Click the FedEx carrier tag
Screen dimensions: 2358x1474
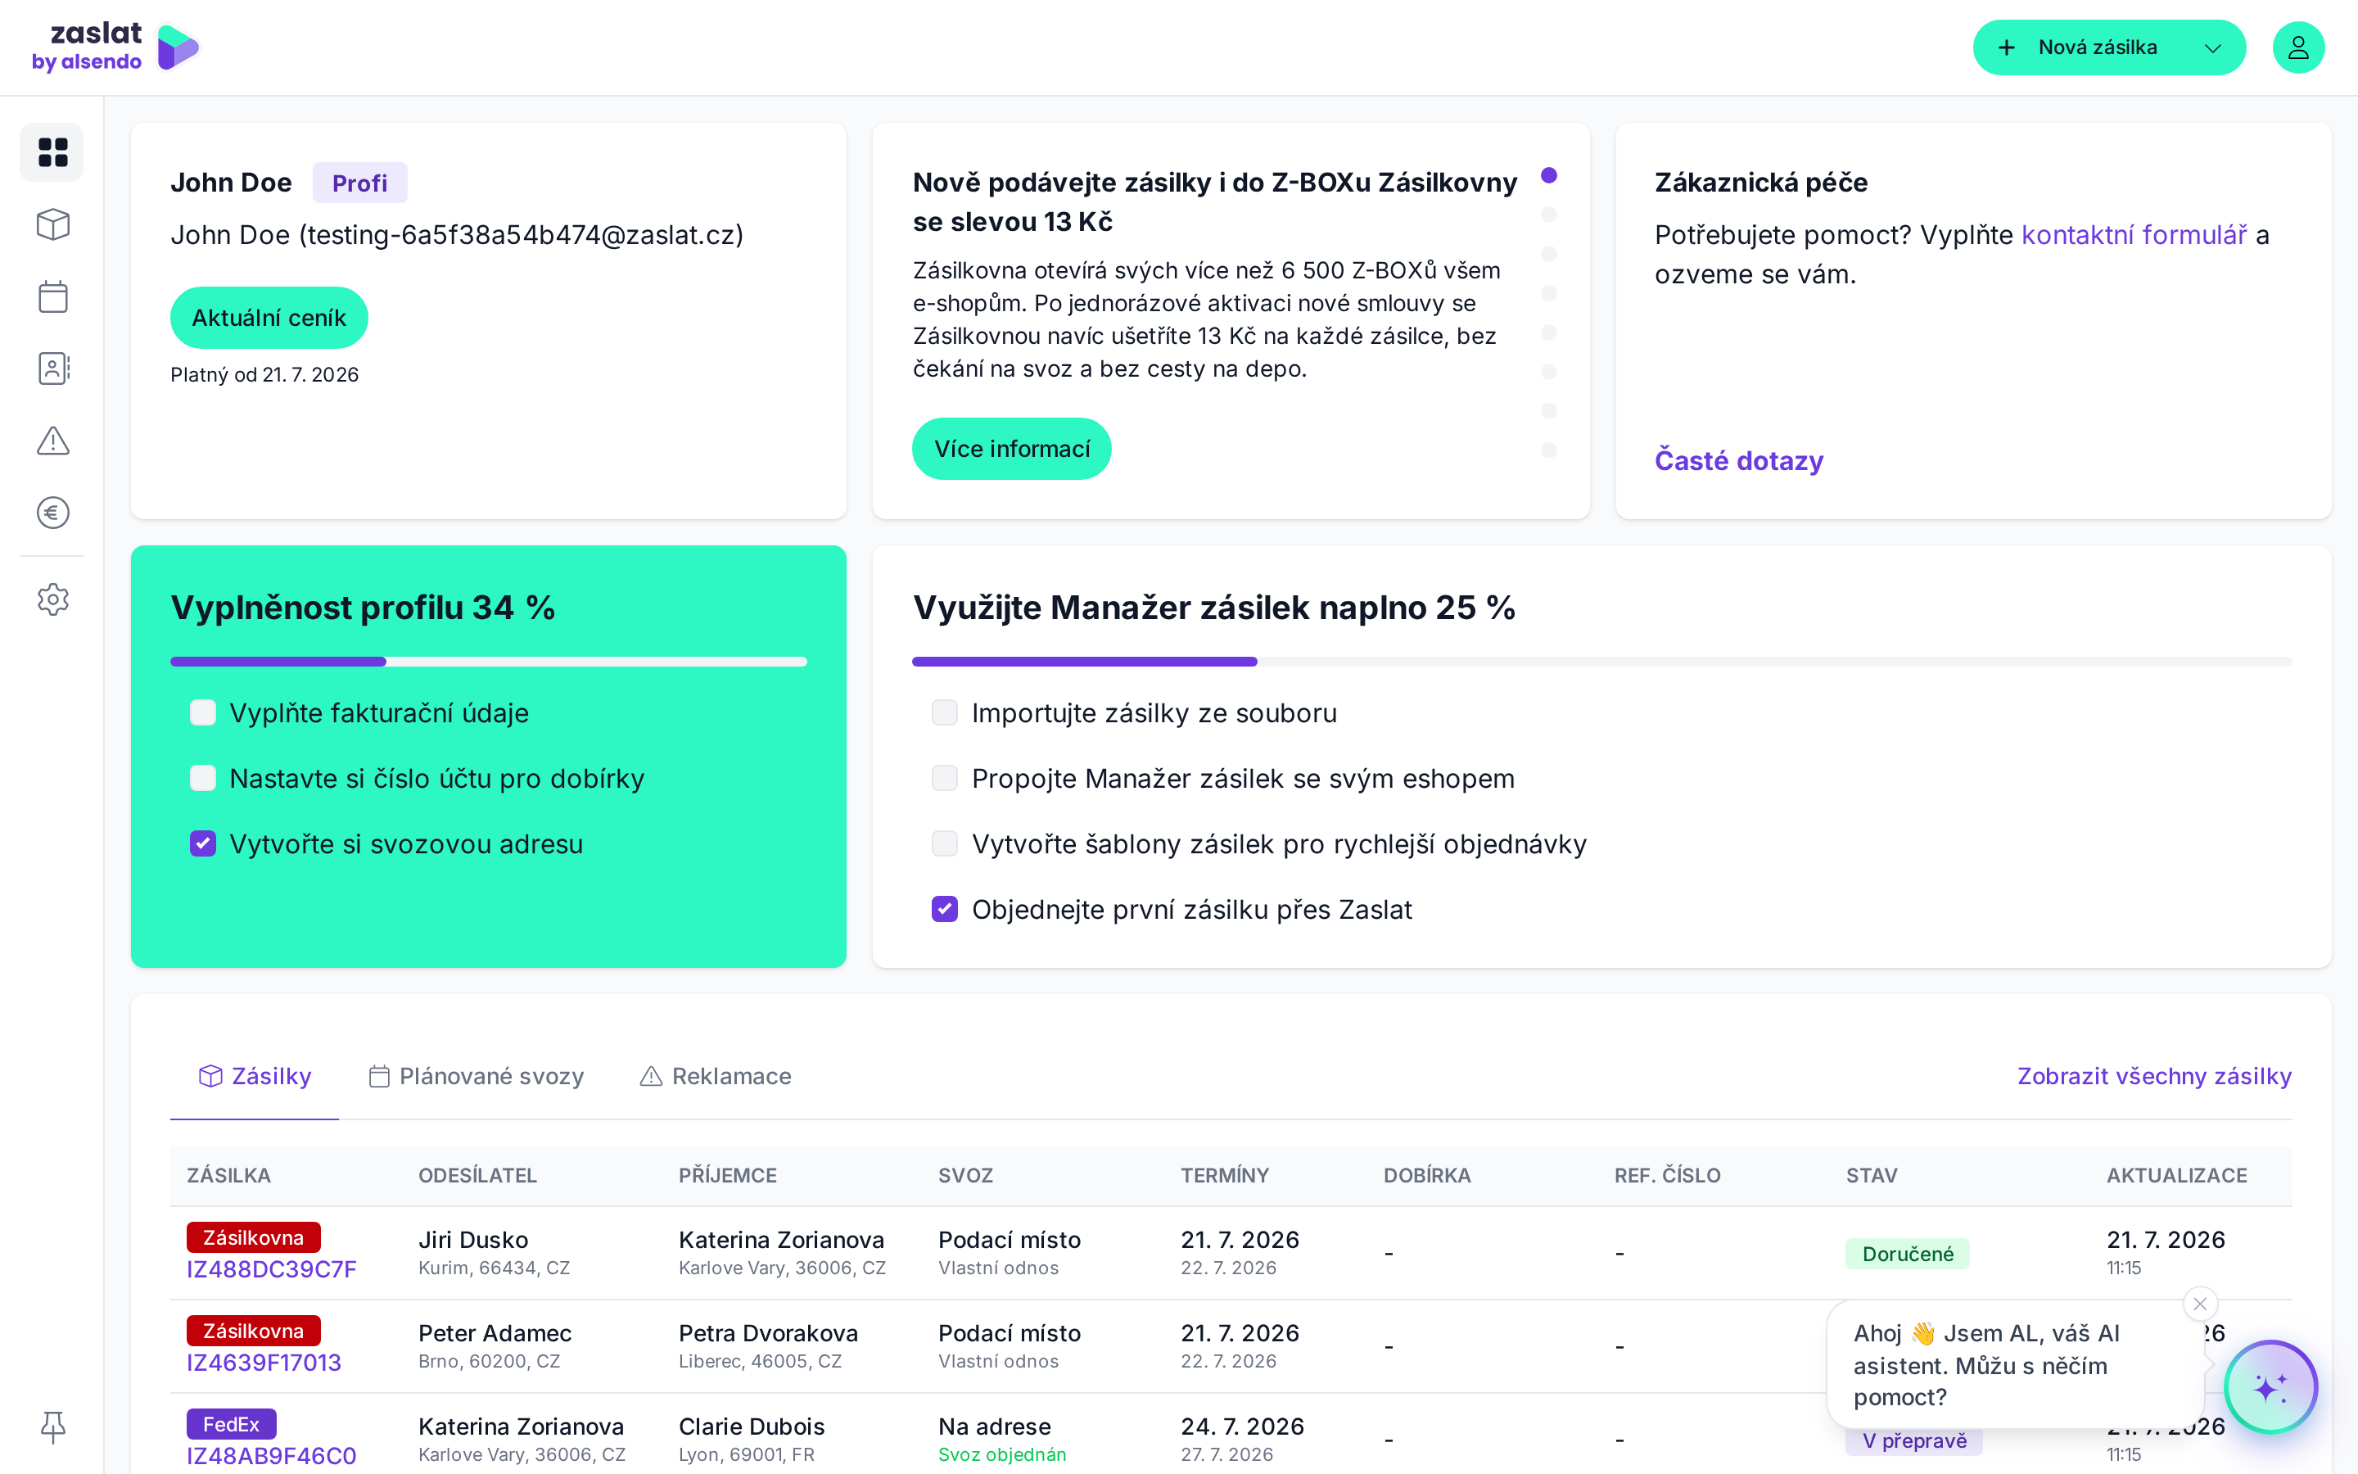231,1424
